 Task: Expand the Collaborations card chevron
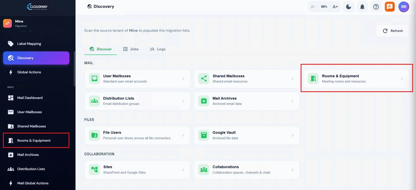click(x=292, y=170)
